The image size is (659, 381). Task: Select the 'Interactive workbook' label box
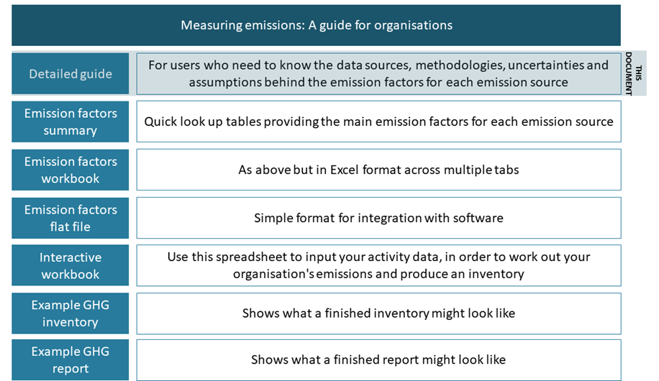click(x=71, y=265)
